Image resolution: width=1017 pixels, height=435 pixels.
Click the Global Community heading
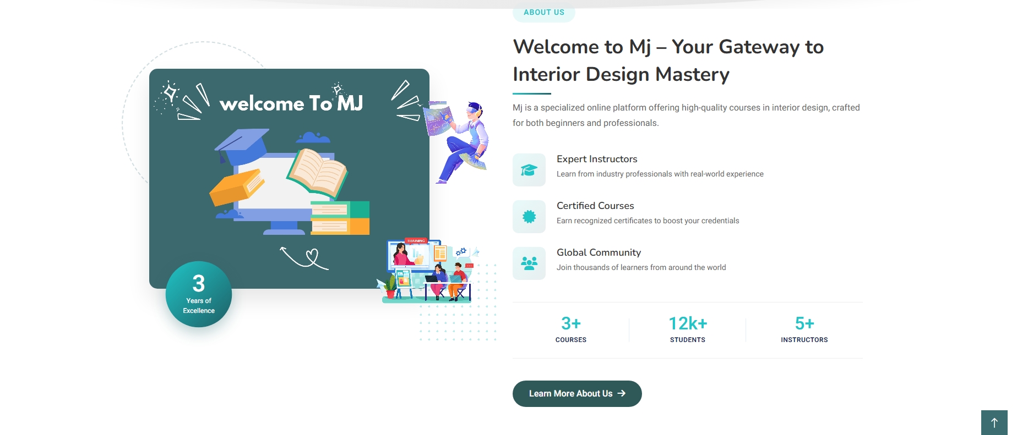pos(599,252)
